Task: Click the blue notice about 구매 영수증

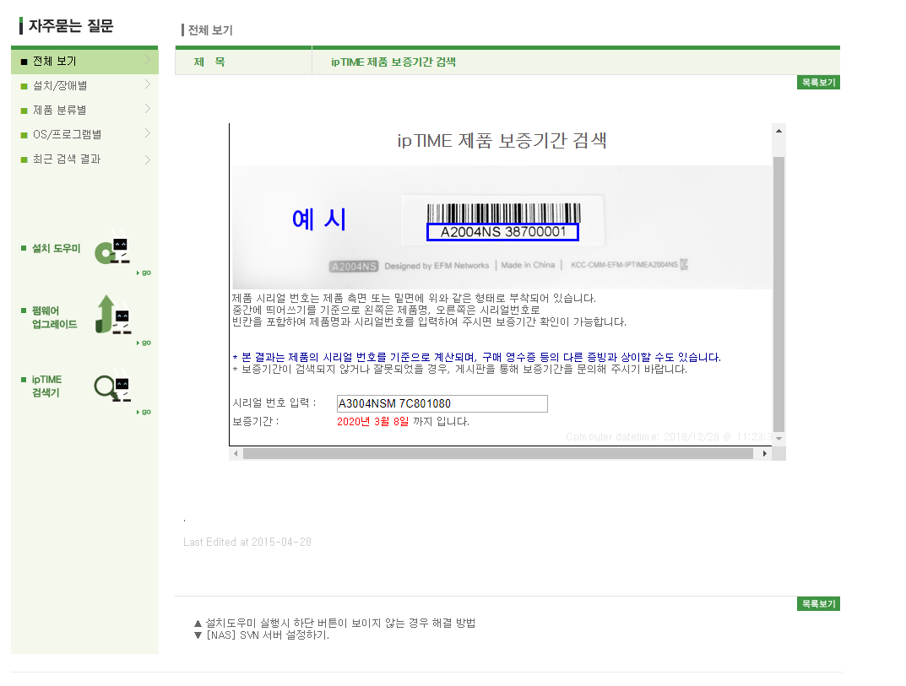Action: (x=477, y=358)
